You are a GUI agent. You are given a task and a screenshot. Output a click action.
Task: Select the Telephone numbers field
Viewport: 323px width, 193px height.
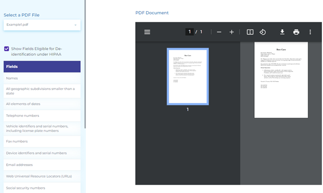pyautogui.click(x=42, y=115)
